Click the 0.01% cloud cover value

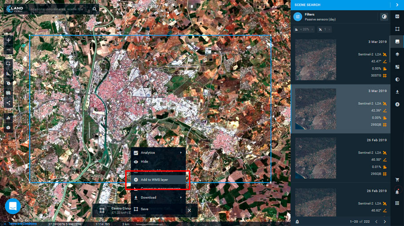377,167
